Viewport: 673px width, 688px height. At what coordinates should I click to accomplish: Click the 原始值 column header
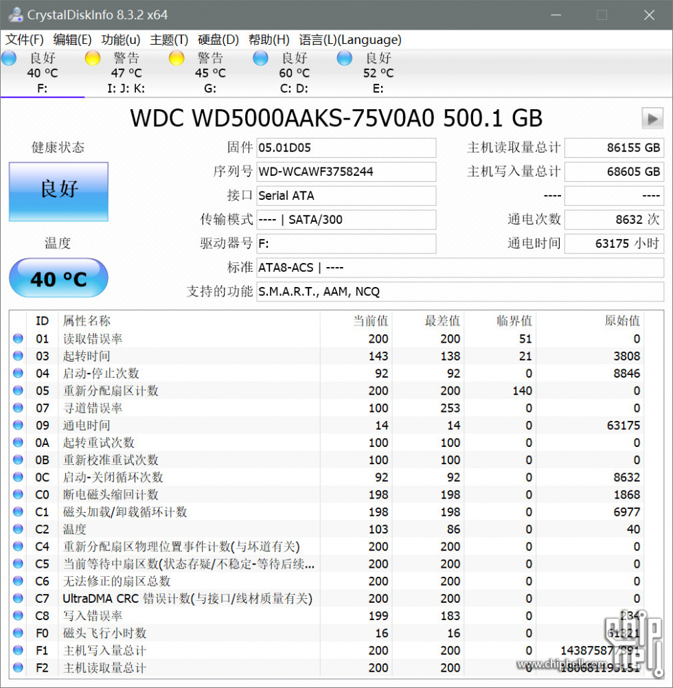pos(622,321)
